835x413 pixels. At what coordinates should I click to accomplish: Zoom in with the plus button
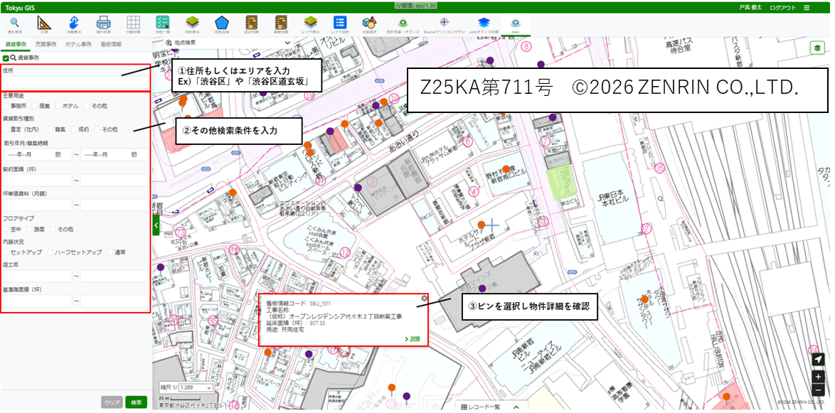(x=818, y=377)
